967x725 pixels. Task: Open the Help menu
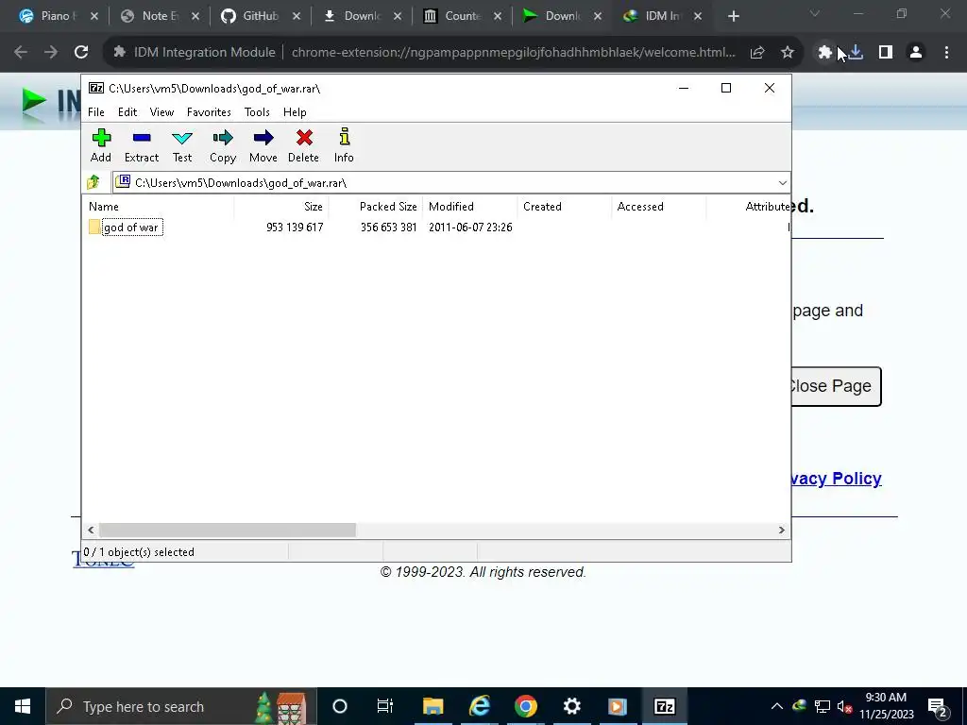coord(295,112)
